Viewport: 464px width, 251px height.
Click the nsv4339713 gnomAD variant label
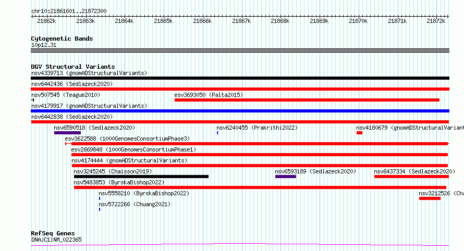pos(89,73)
